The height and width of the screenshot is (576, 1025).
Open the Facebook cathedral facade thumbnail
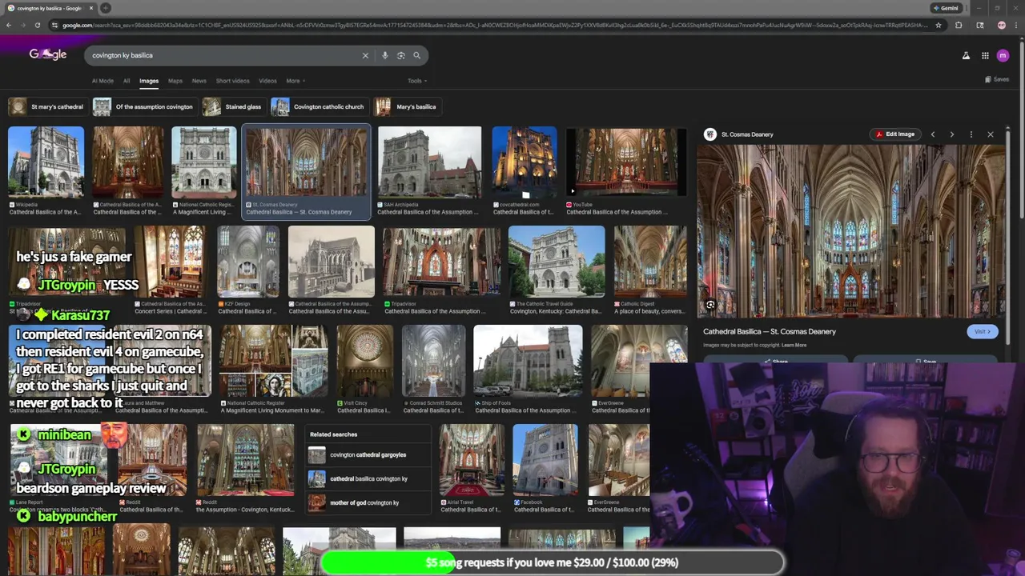[x=545, y=460]
